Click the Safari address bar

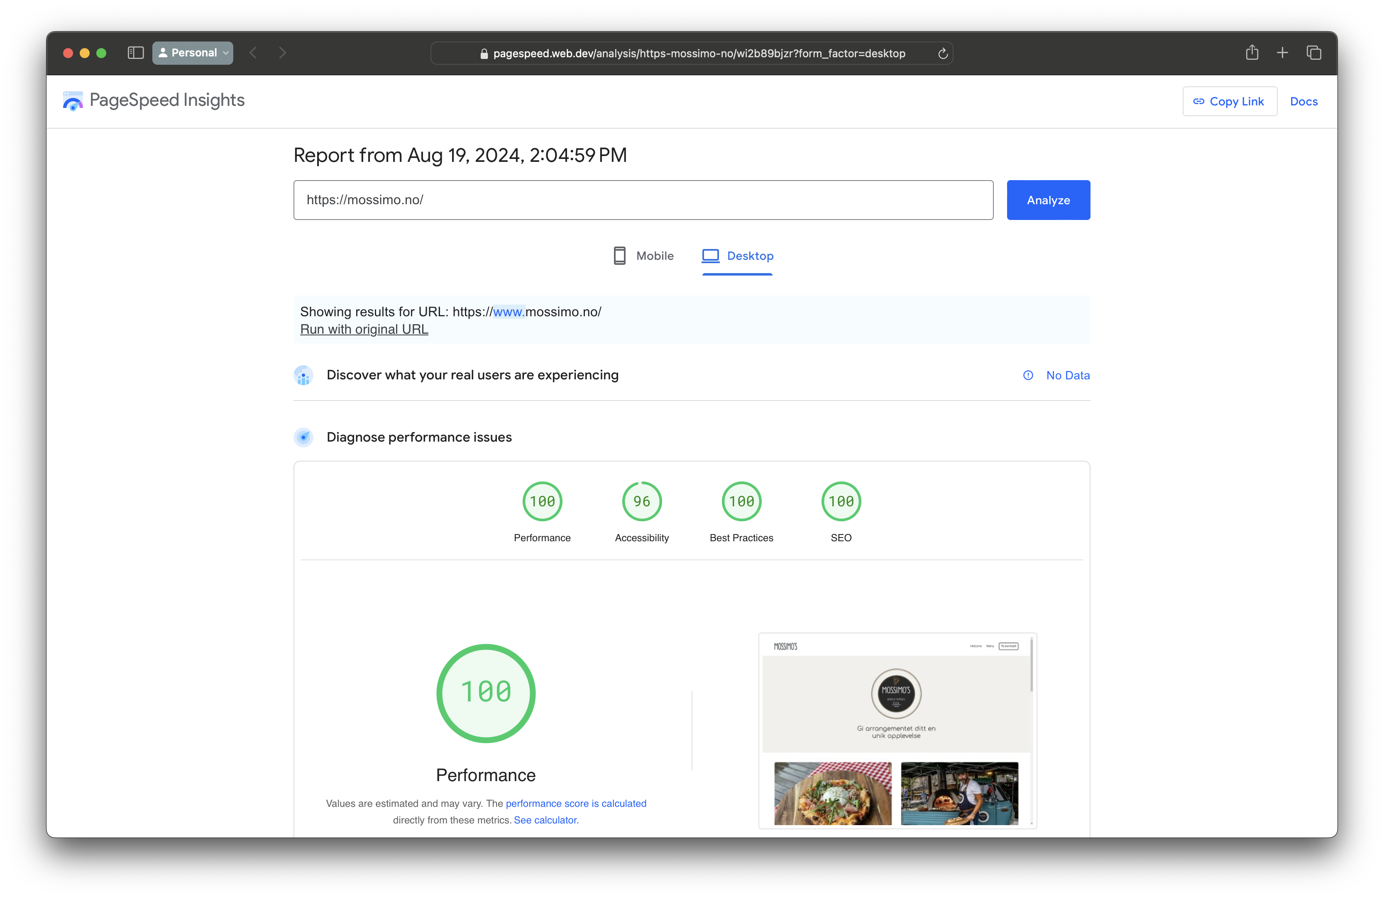point(692,53)
